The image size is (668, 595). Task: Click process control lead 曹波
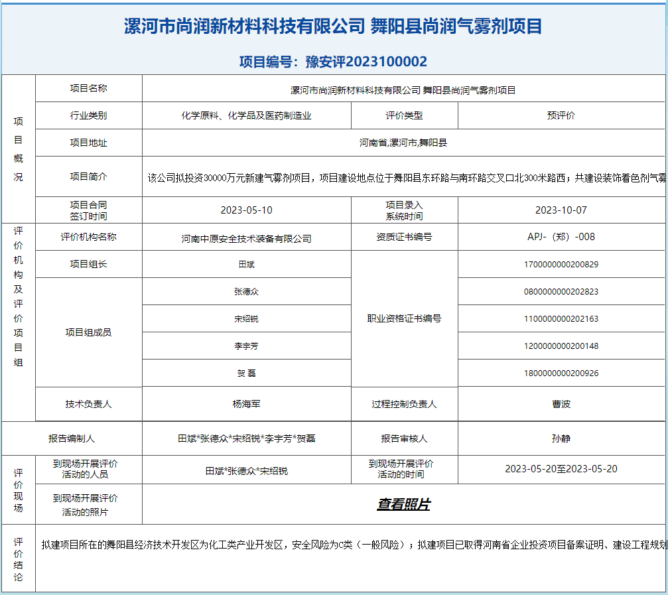(x=561, y=404)
